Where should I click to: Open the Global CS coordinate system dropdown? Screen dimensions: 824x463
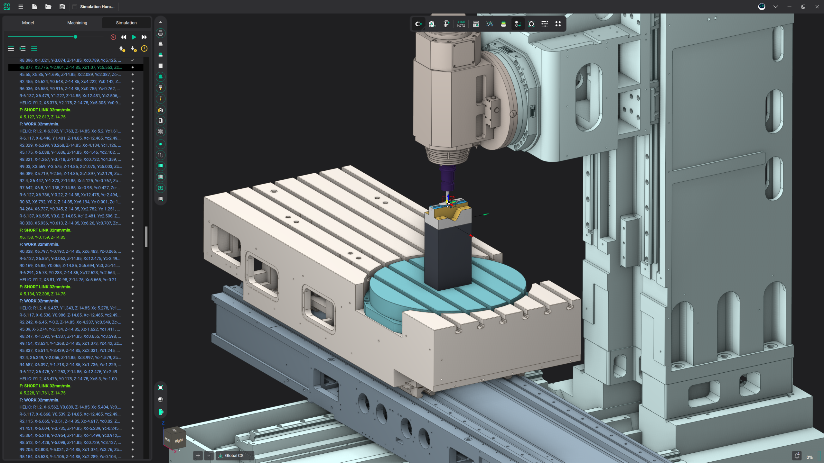click(x=235, y=455)
